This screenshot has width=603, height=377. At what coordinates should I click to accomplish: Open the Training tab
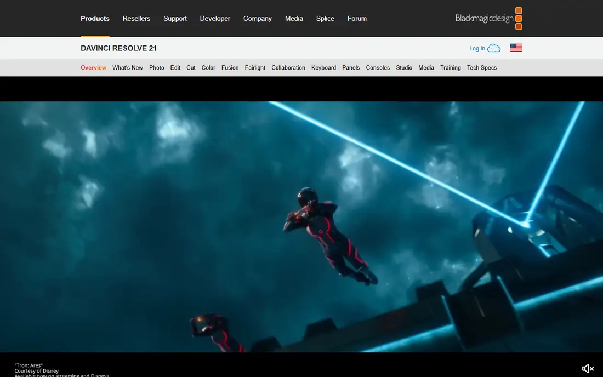pos(451,67)
